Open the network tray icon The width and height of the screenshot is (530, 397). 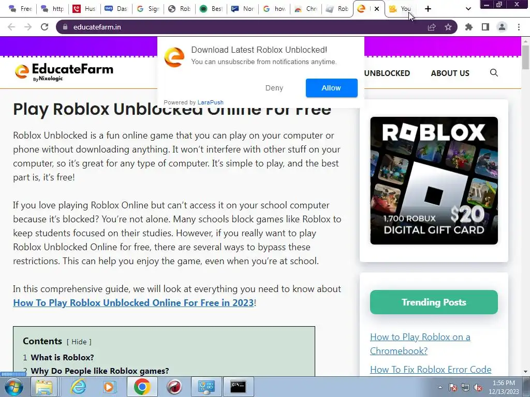point(465,388)
